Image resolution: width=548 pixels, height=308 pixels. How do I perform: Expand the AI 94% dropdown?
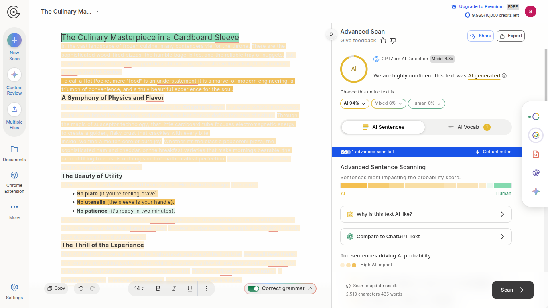[355, 103]
